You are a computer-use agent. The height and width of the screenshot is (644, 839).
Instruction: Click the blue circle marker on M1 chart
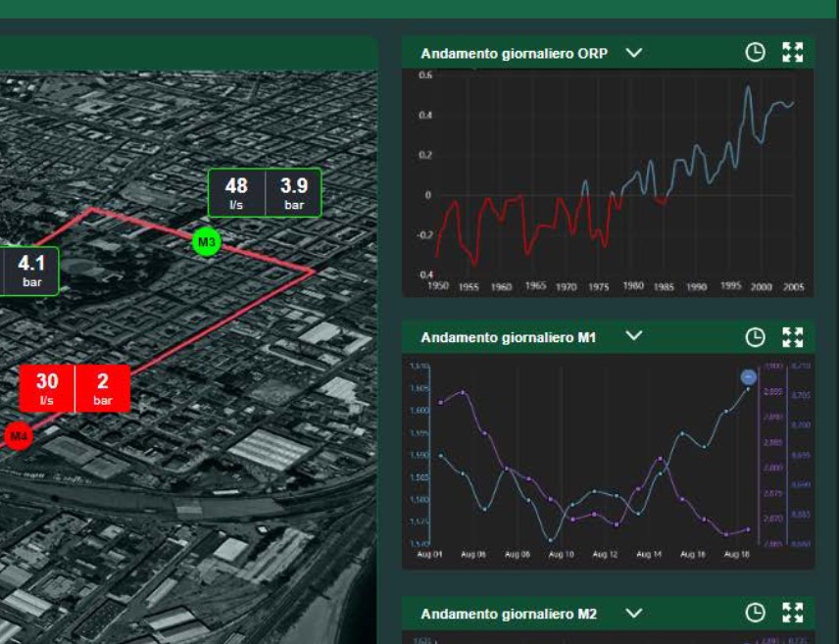pyautogui.click(x=748, y=377)
